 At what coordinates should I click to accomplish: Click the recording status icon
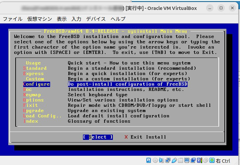point(193,160)
